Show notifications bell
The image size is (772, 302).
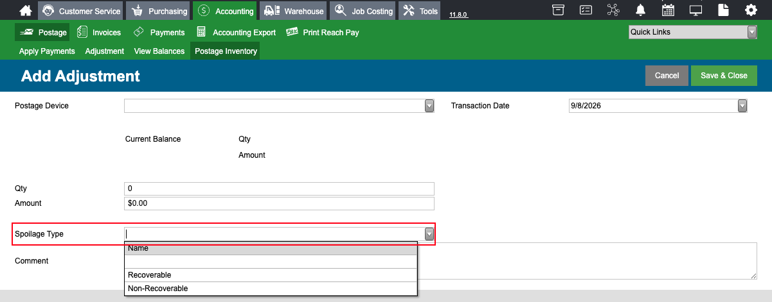click(641, 10)
